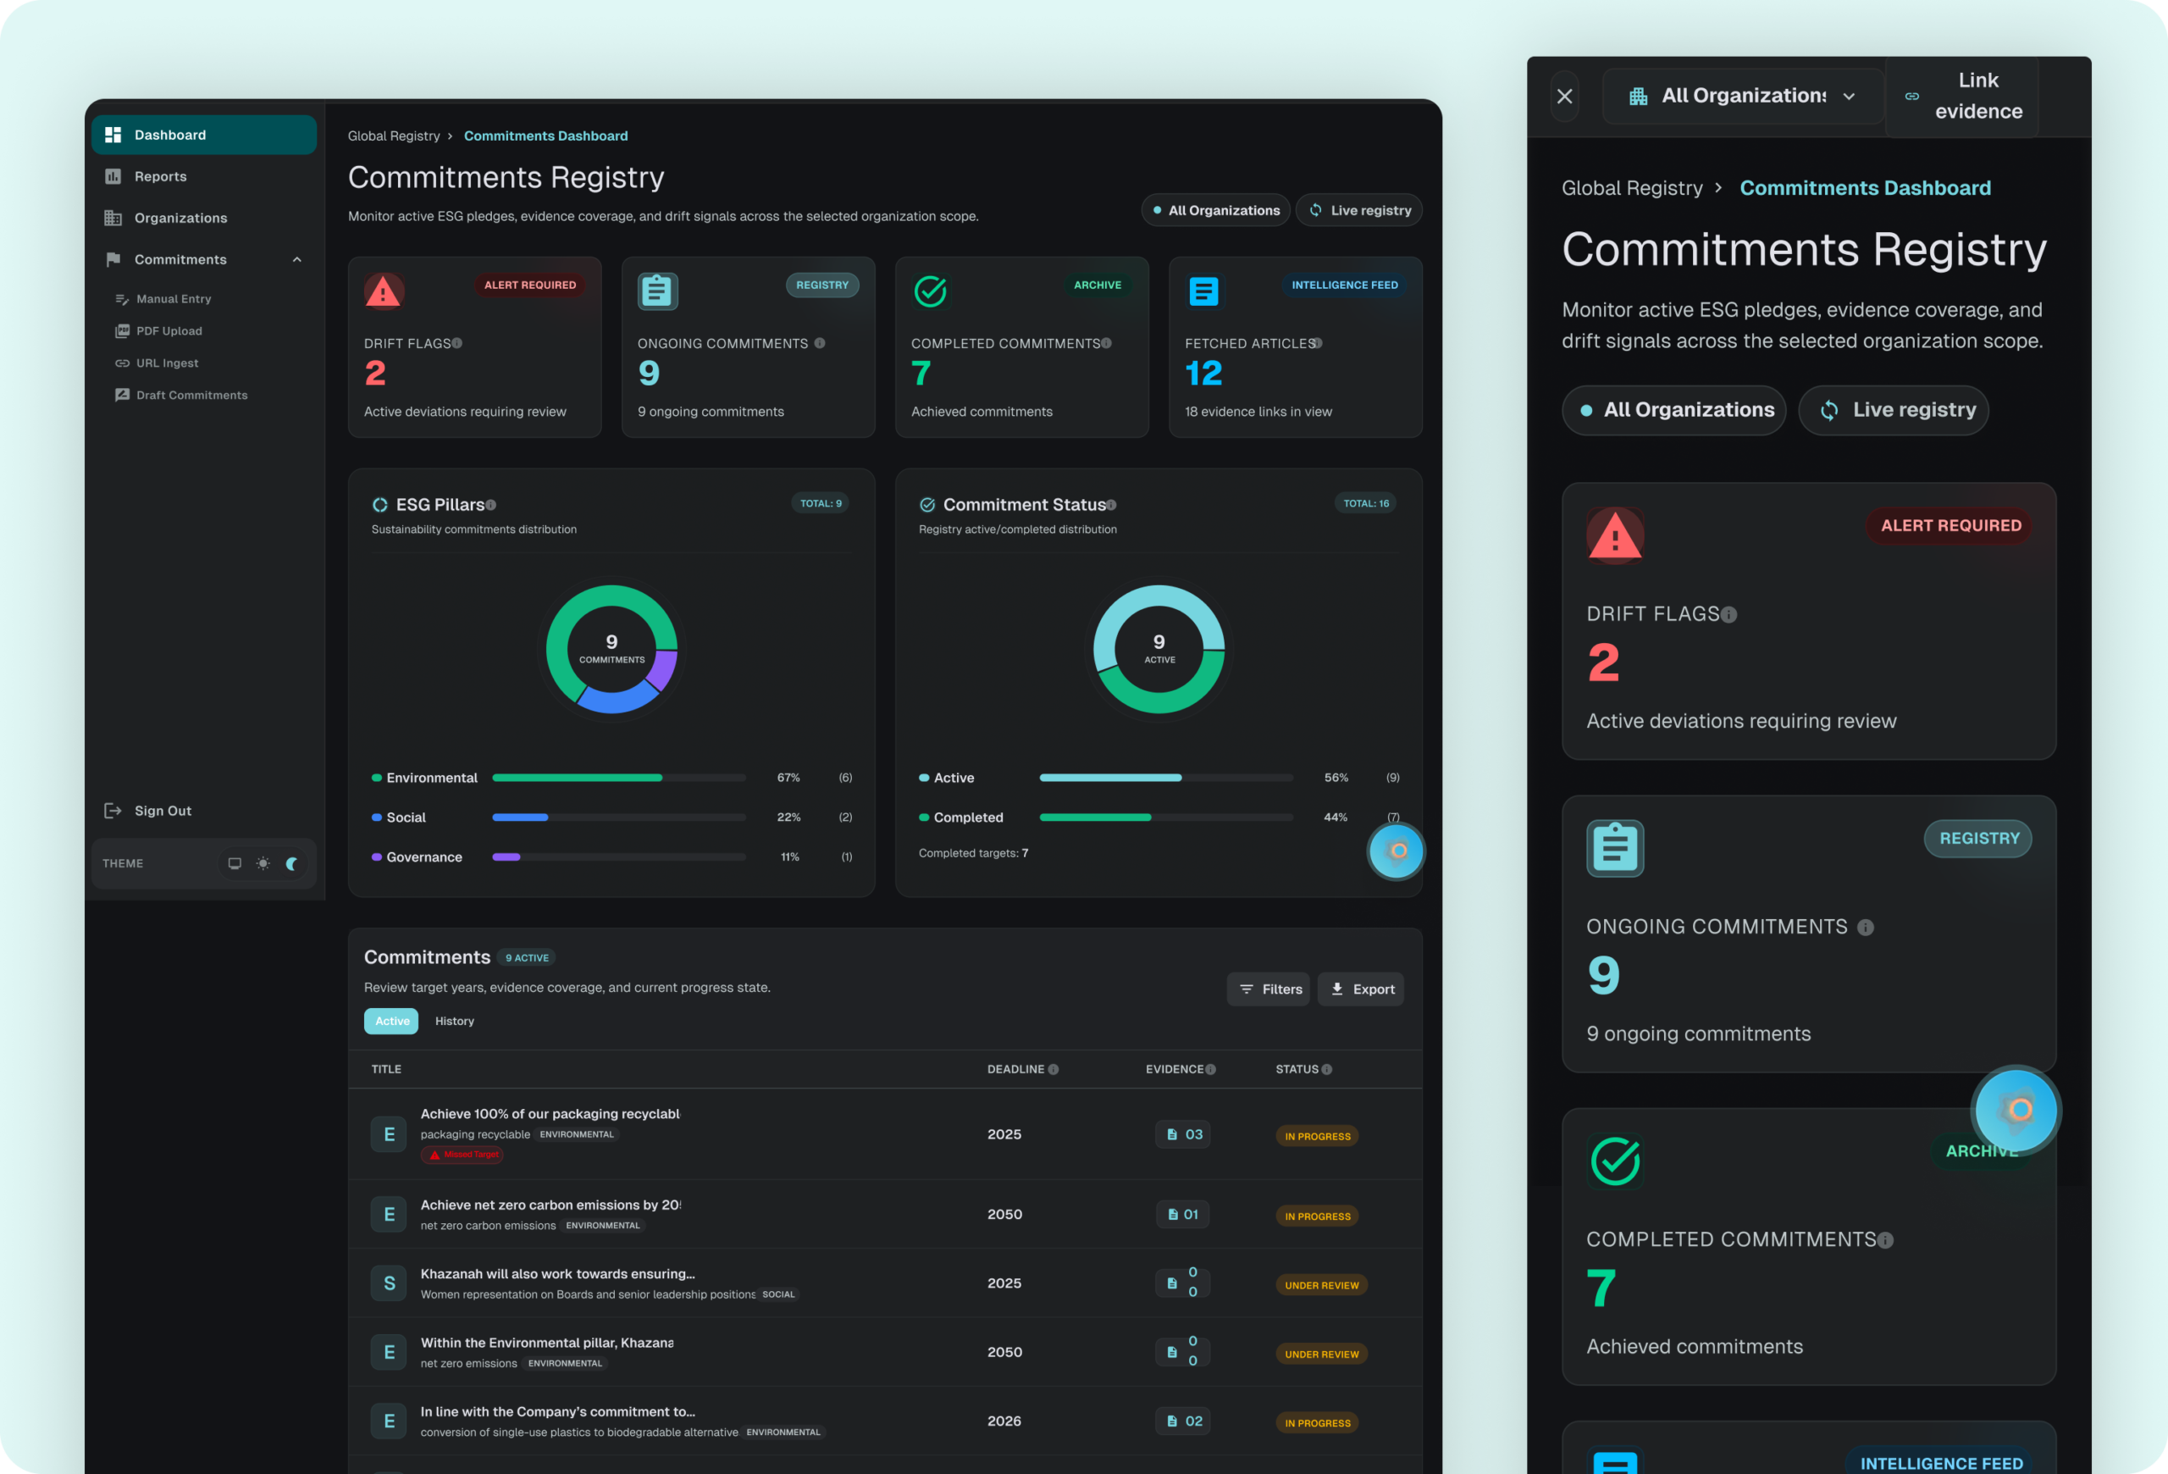Screen dimensions: 2168x1474
Task: Click Link evidence in mobile panel header
Action: pyautogui.click(x=1963, y=96)
